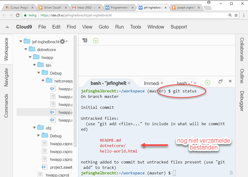Open the browser zoom indicator icon
248x177 pixels.
[230, 15]
